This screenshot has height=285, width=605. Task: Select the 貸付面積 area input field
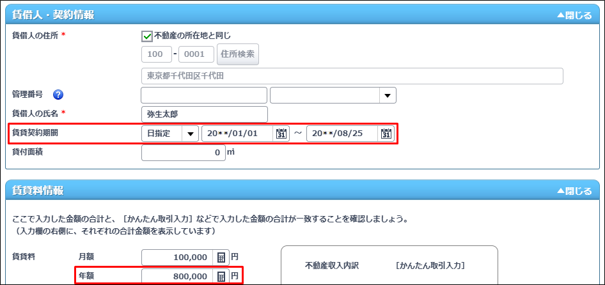click(183, 153)
